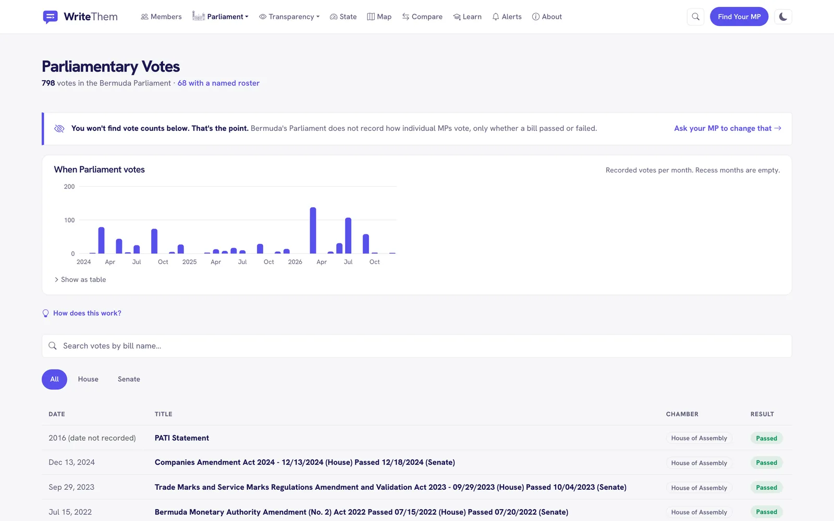Screen dimensions: 834x521
Task: Open the Map page
Action: 379,17
